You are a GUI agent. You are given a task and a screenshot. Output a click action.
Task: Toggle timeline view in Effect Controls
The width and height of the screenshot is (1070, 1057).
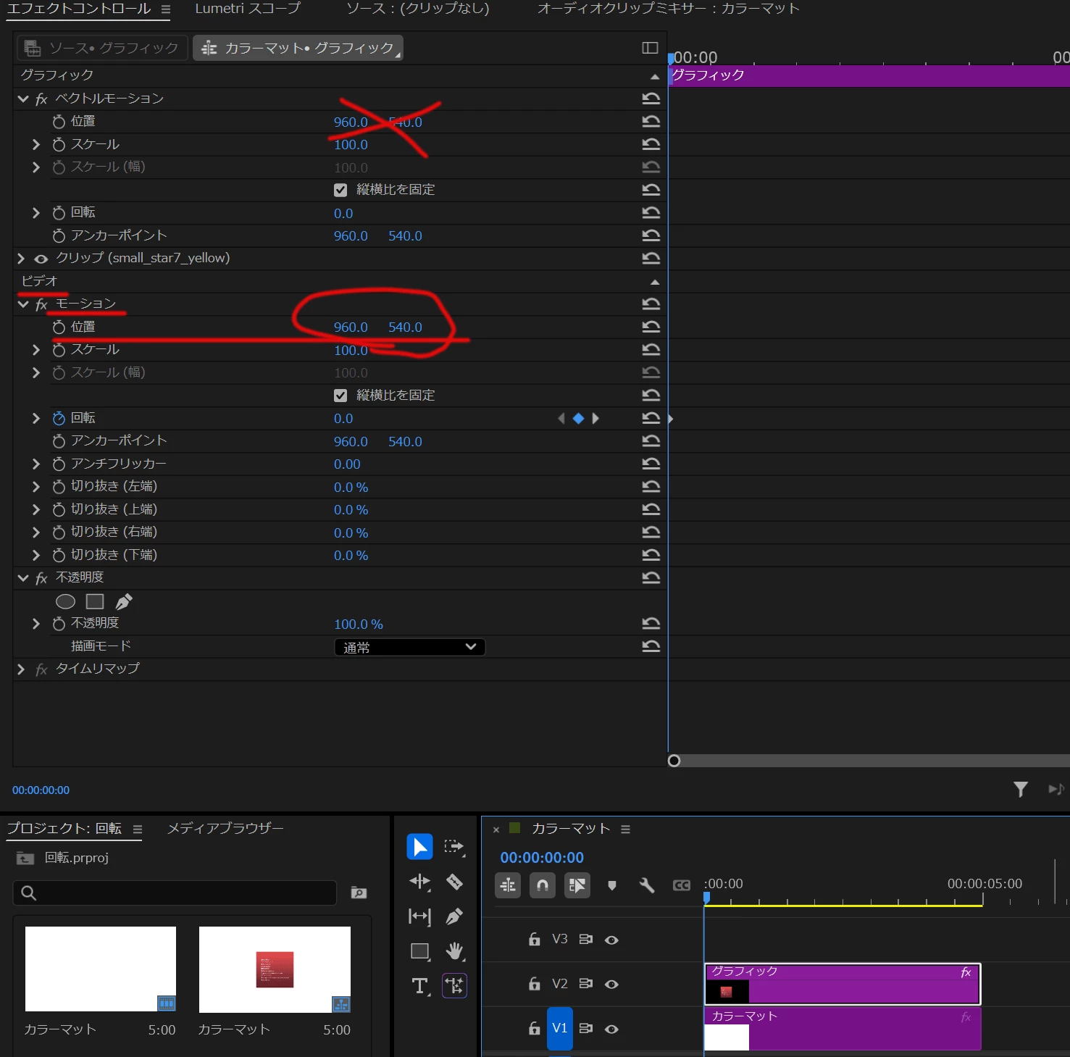(650, 48)
